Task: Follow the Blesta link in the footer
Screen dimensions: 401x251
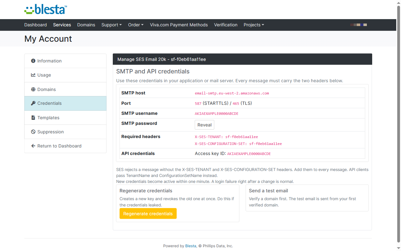Action: coord(191,246)
